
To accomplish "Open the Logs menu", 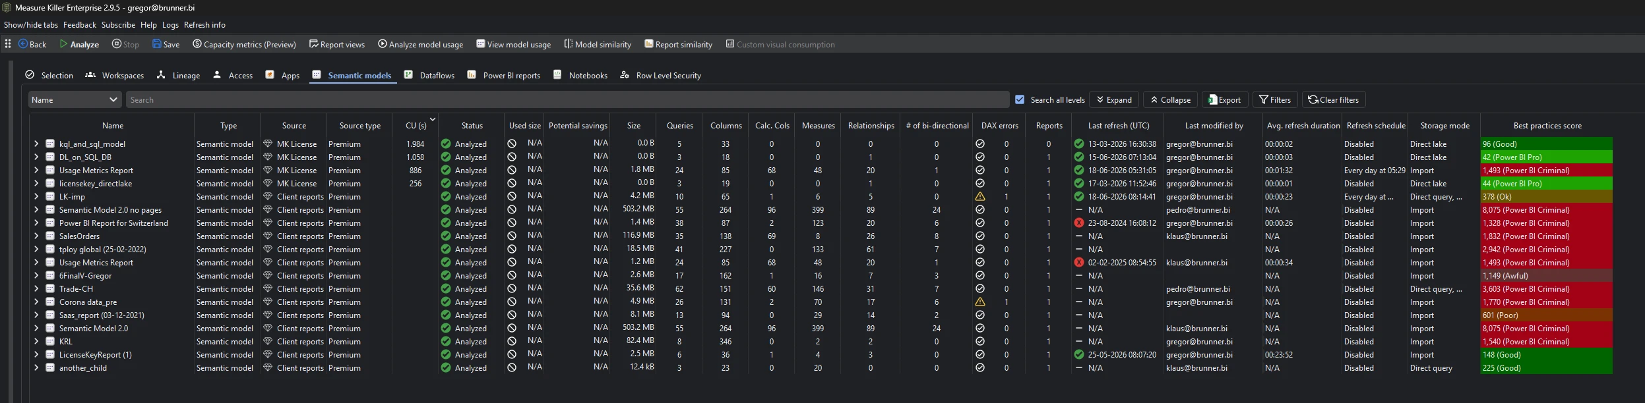I will tap(170, 25).
